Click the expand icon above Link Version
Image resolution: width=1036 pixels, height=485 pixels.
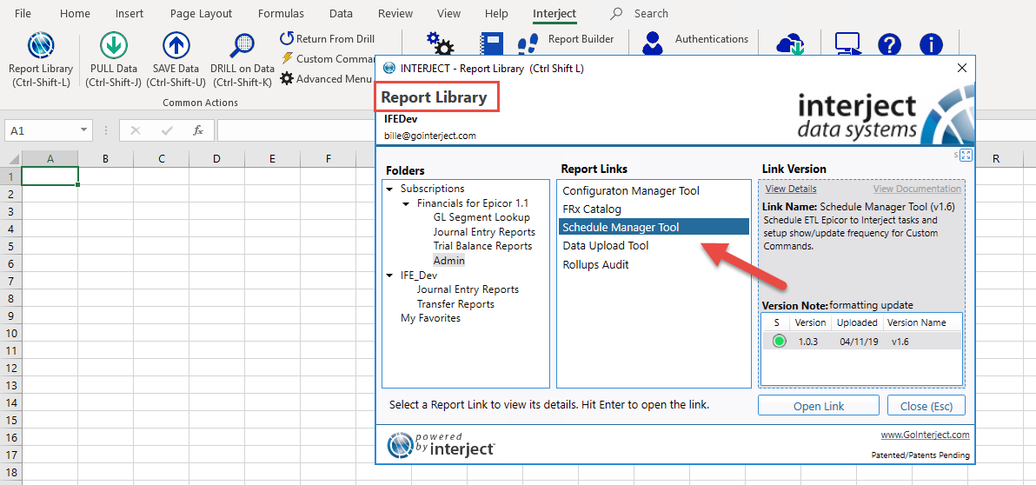(966, 156)
